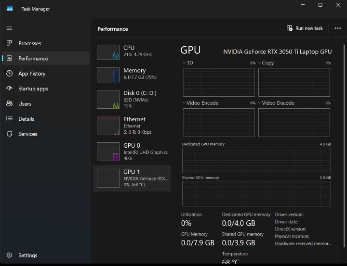Click the Shared GPU memory graph
Viewport: 347px width, 266px height.
coord(256,194)
